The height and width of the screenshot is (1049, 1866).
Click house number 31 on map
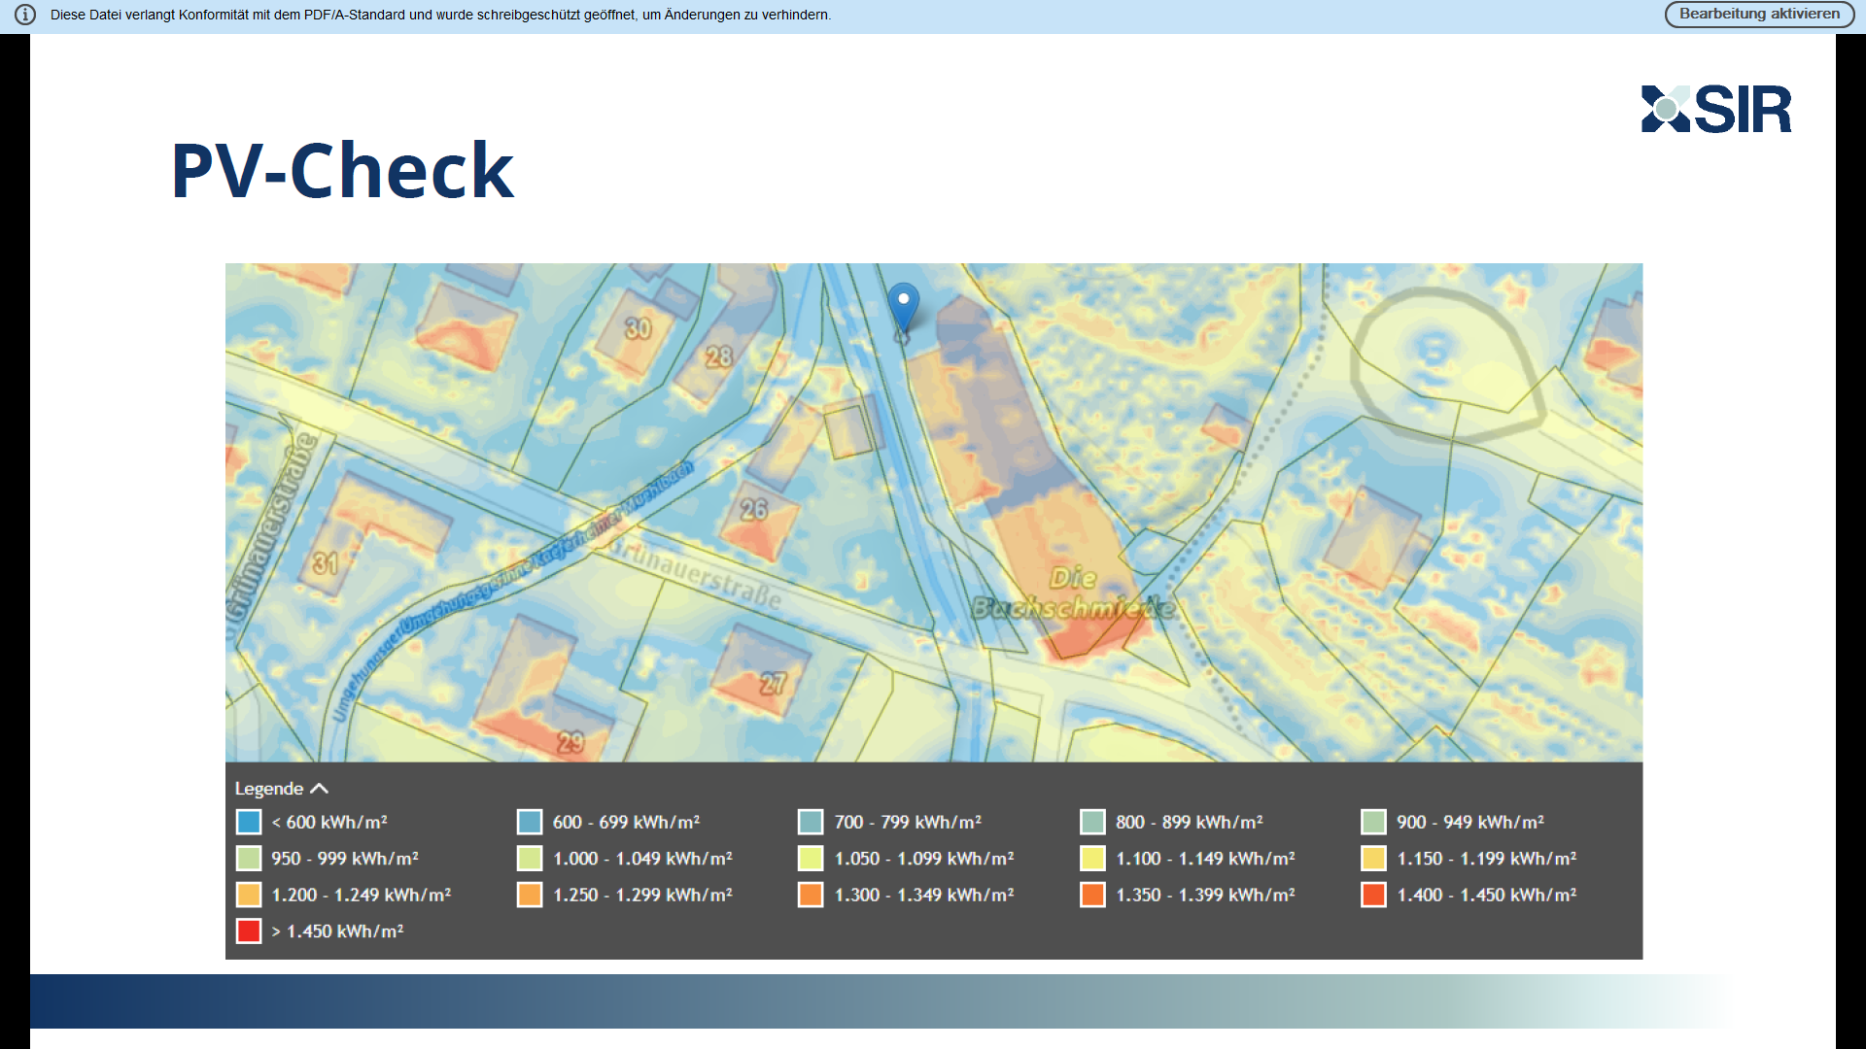click(326, 563)
